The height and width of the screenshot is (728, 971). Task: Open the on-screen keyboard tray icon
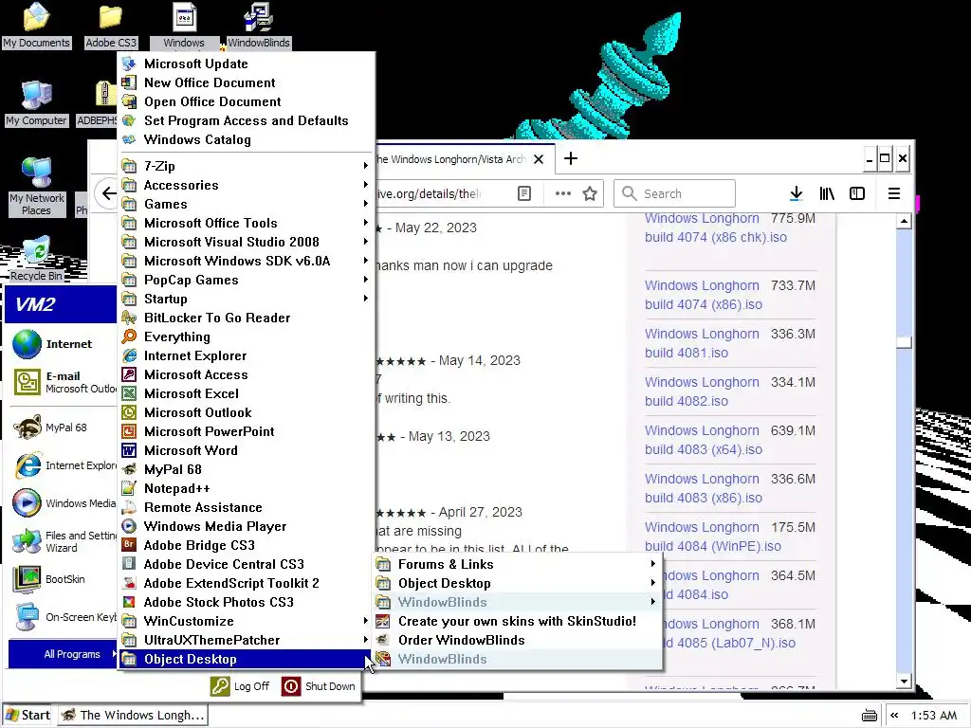point(870,716)
